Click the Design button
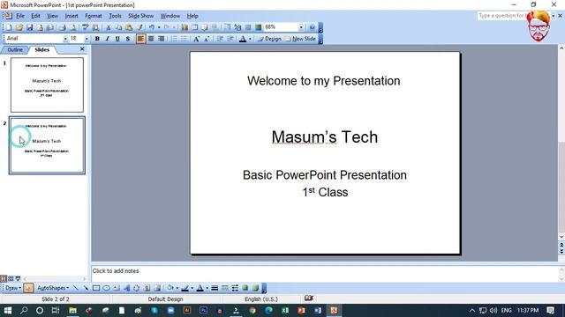This screenshot has height=317, width=565. coord(269,39)
